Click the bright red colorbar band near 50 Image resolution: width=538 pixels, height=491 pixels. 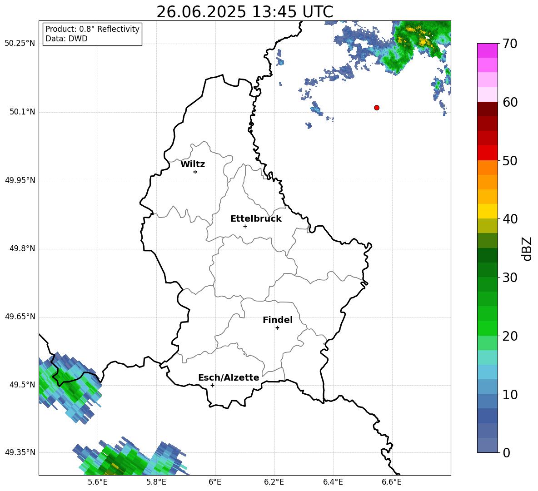coord(487,153)
